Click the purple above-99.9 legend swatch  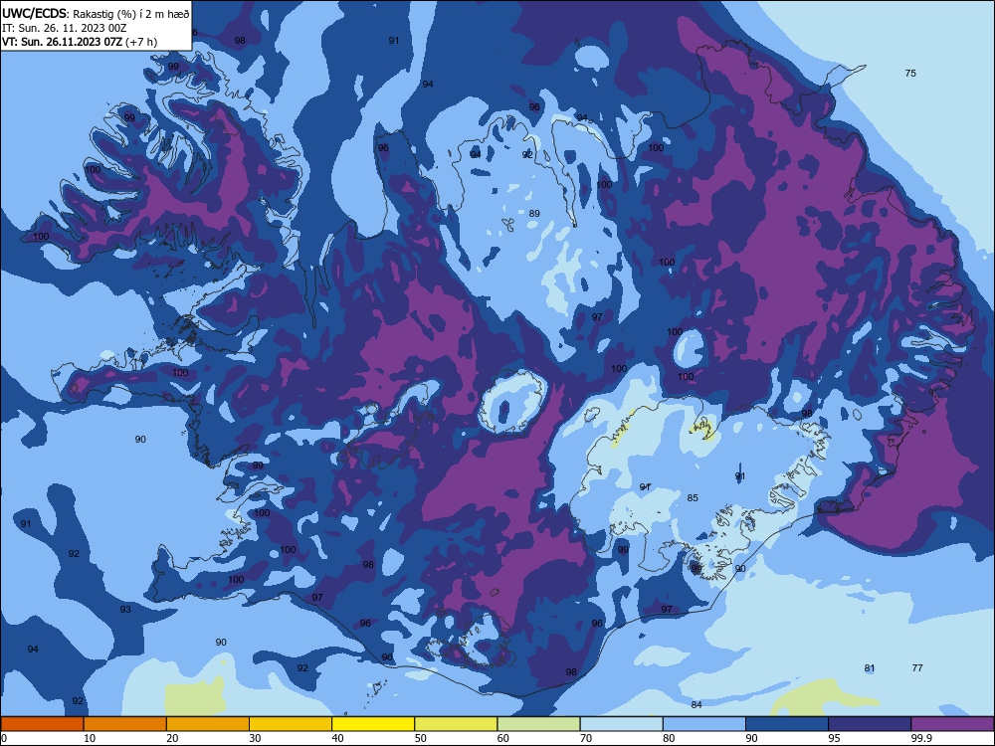[x=952, y=724]
